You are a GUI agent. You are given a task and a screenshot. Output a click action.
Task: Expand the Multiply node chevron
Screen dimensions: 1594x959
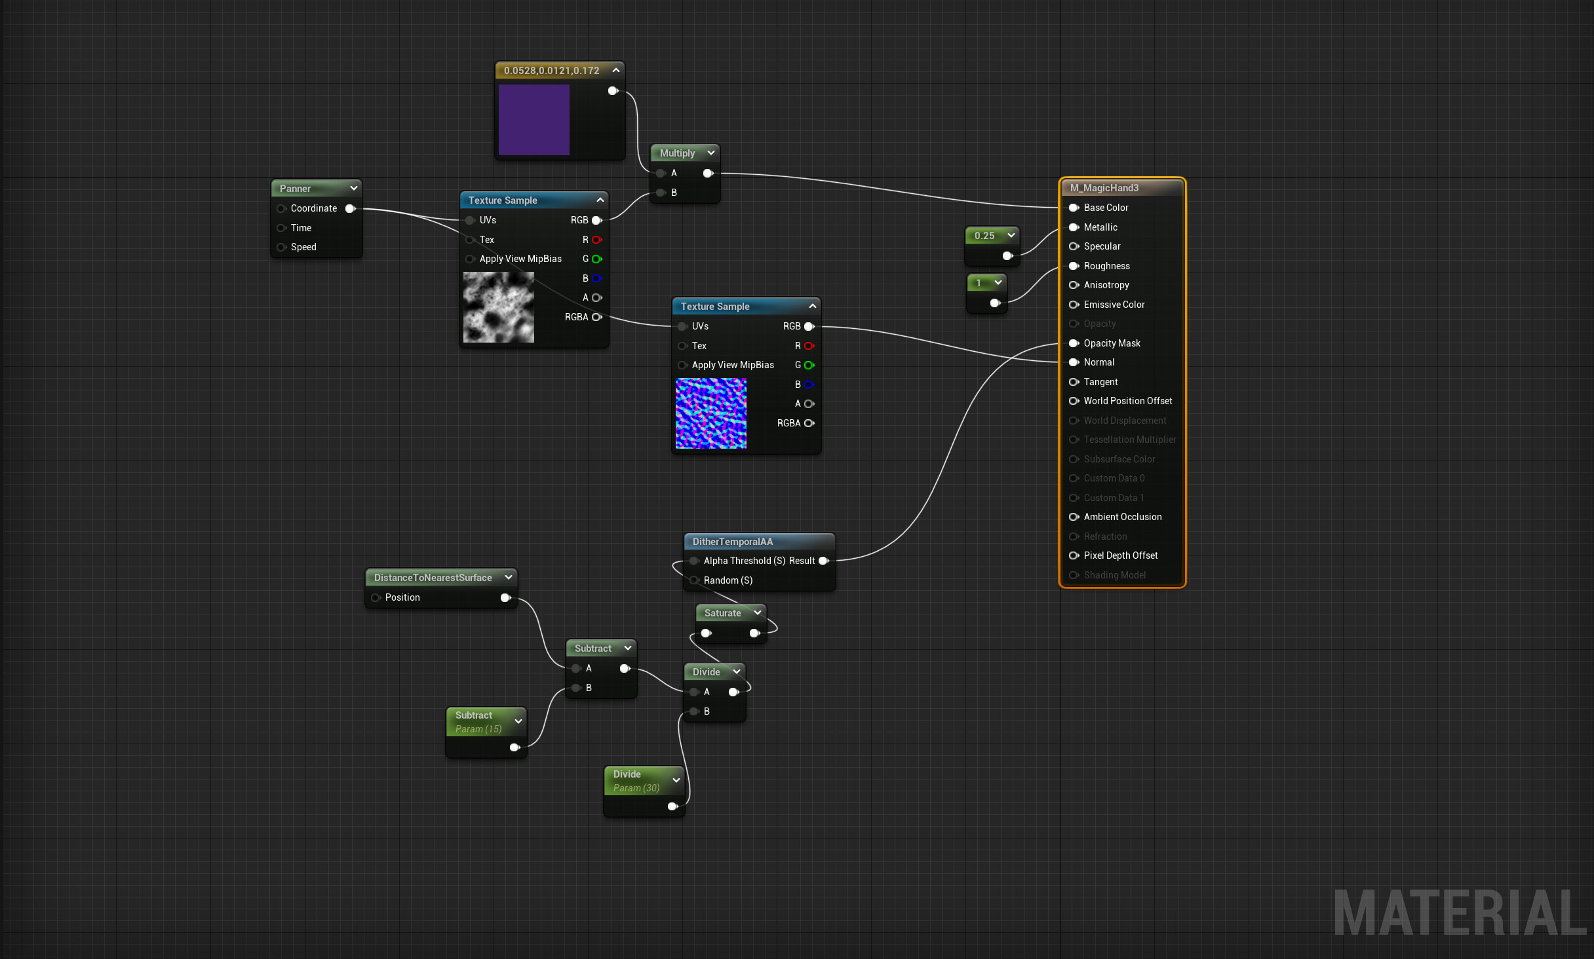[711, 153]
